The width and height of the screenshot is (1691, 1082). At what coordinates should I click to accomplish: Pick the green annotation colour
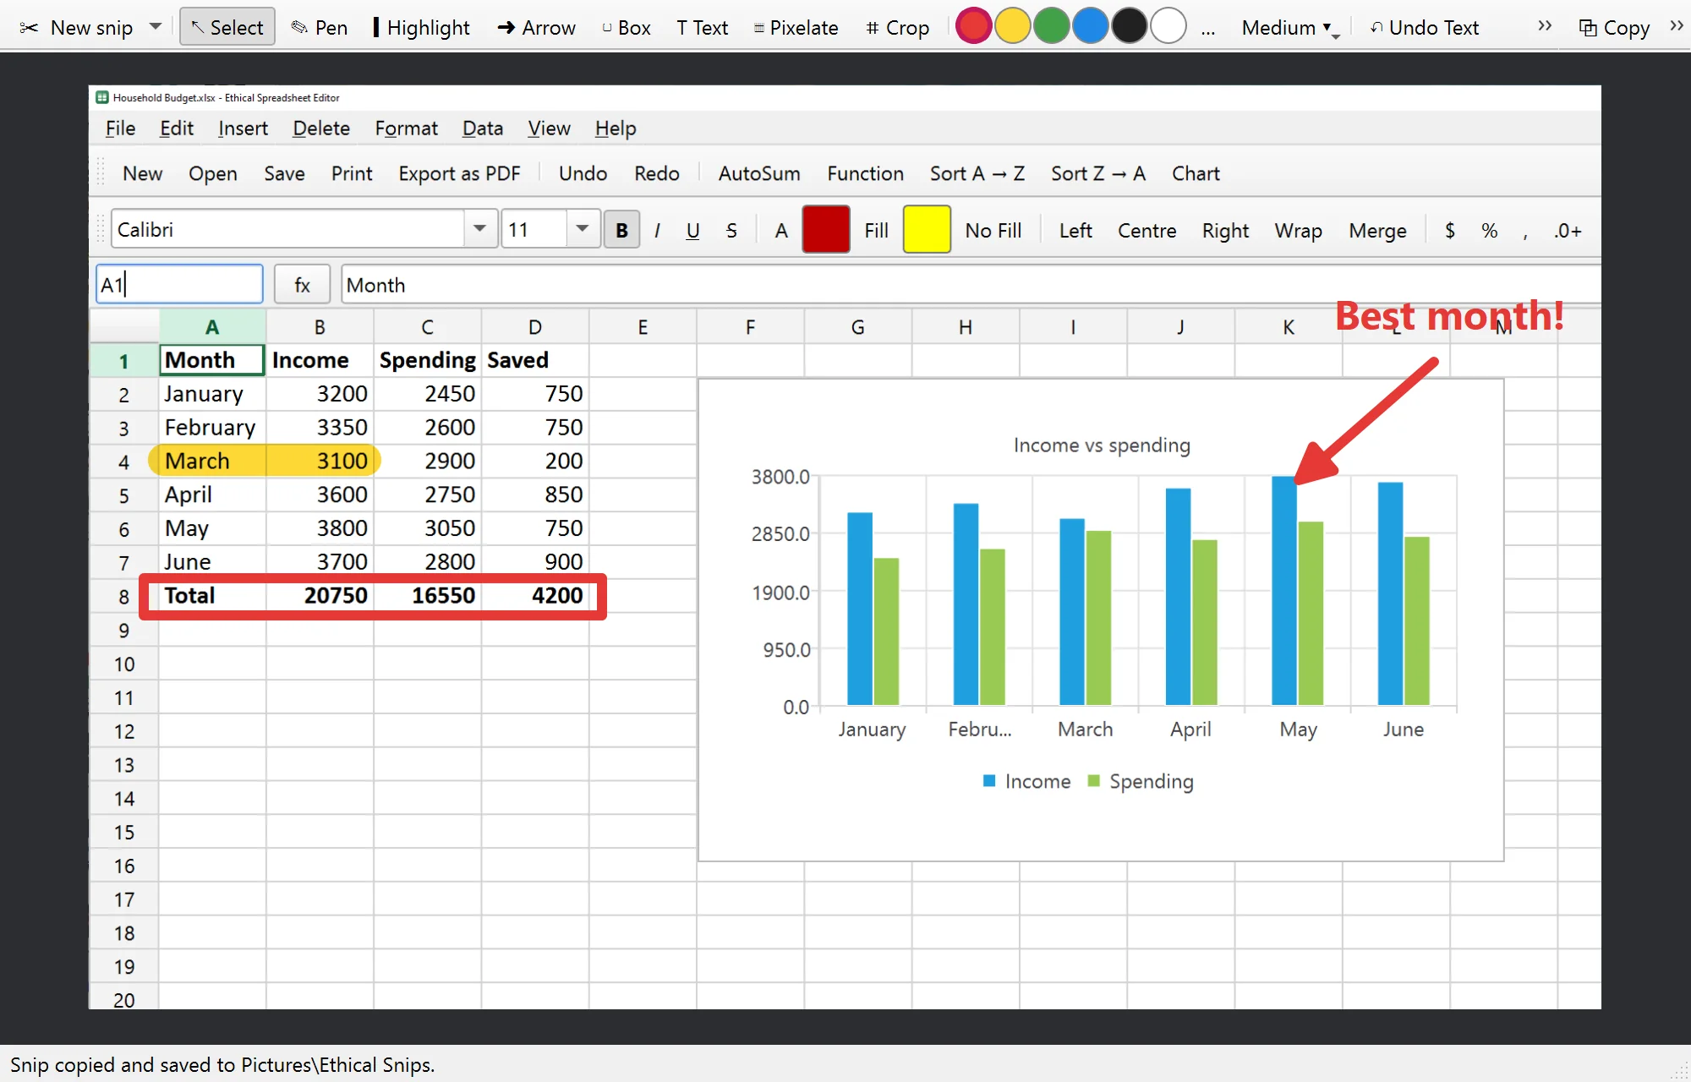coord(1051,26)
